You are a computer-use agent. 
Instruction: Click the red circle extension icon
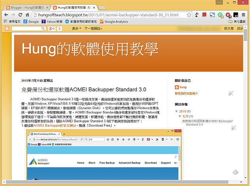click(x=228, y=15)
